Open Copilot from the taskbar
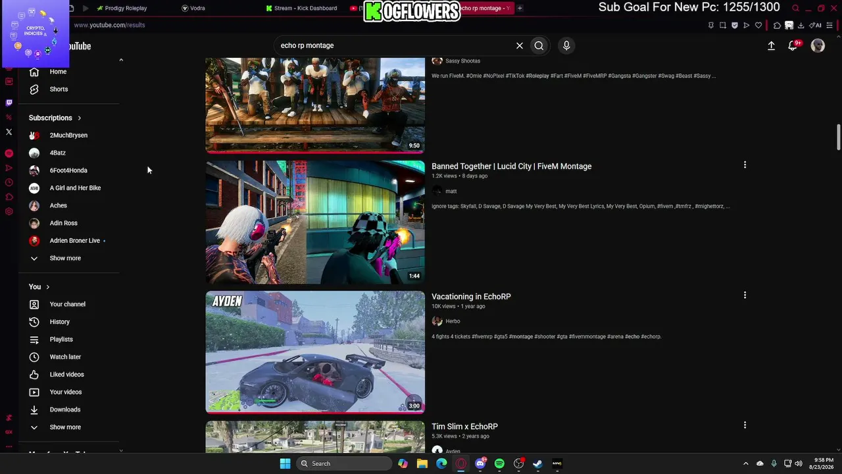 403,463
